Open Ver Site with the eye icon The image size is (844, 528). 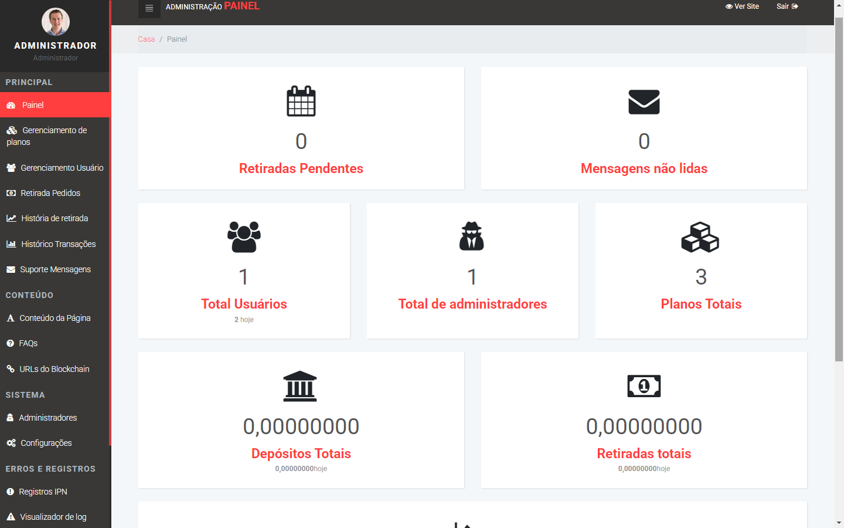click(x=742, y=6)
